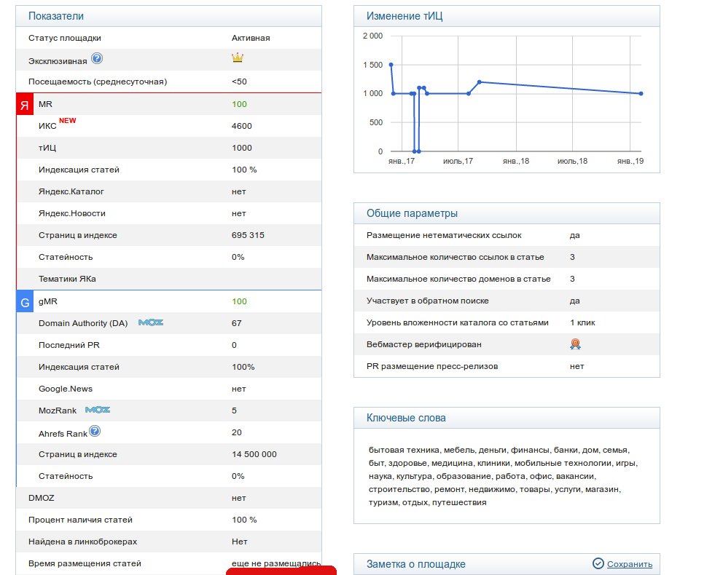Screen dimensions: 715x575
Task: Click the MozRank value 5
Action: pos(235,411)
